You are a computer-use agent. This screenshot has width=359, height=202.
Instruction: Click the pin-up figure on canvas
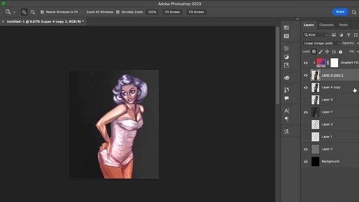pos(121,126)
